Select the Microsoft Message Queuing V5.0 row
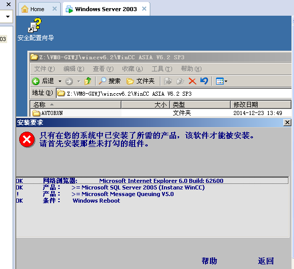Image resolution: width=294 pixels, height=269 pixels. click(x=152, y=194)
